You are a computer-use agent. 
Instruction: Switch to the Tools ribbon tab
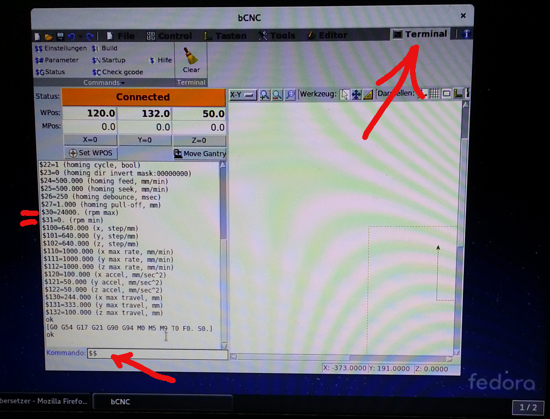click(x=277, y=35)
